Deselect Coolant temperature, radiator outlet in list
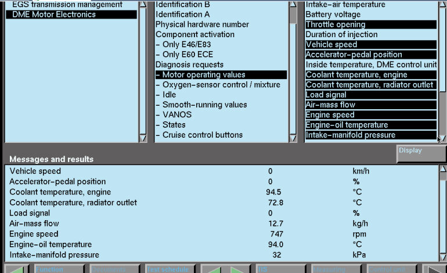 (371, 85)
